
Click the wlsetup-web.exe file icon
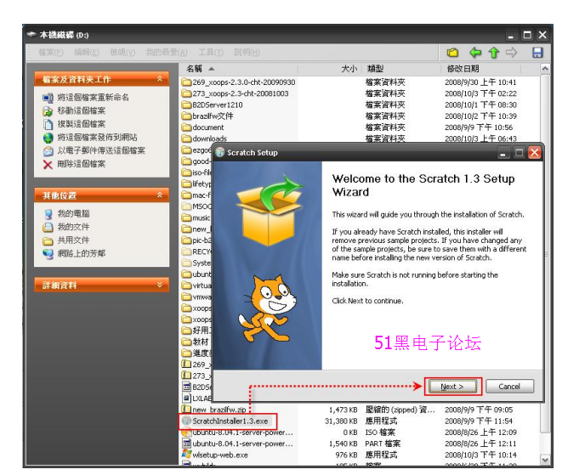(x=186, y=455)
